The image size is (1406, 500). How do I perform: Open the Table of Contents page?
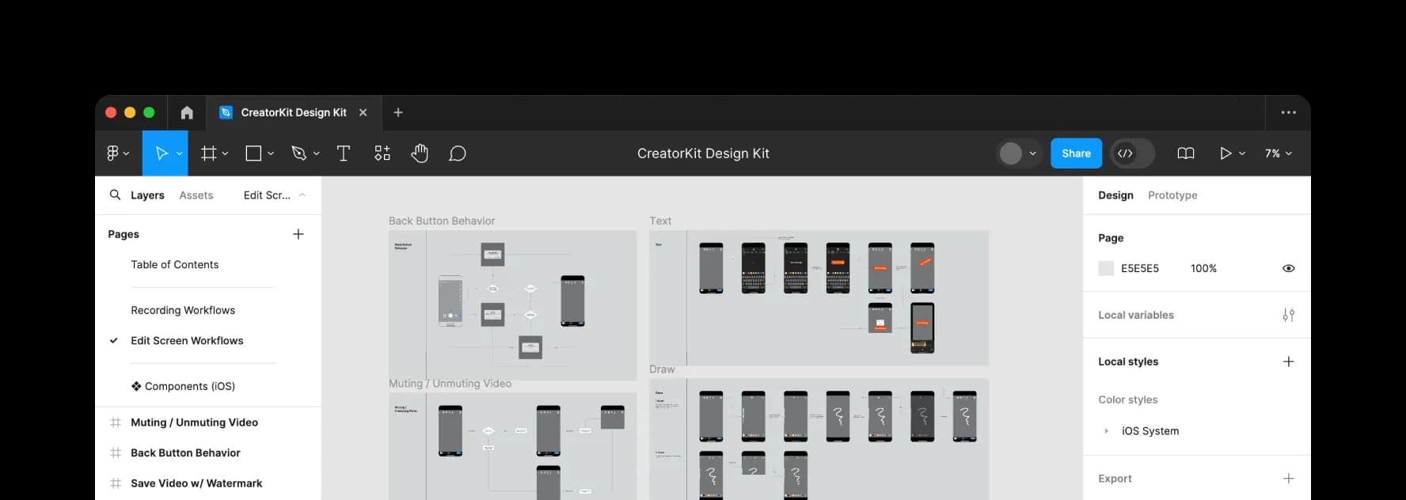pos(175,264)
